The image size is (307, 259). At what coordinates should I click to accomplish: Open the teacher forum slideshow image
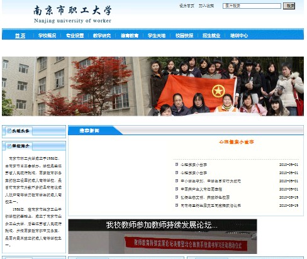(x=162, y=236)
